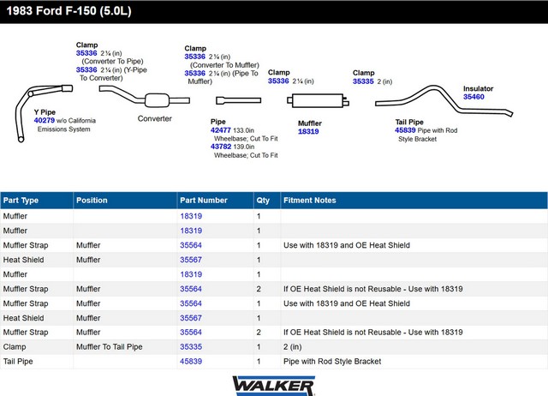Viewport: 548px width, 396px height.
Task: Click the Position column header
Action: tap(125, 200)
